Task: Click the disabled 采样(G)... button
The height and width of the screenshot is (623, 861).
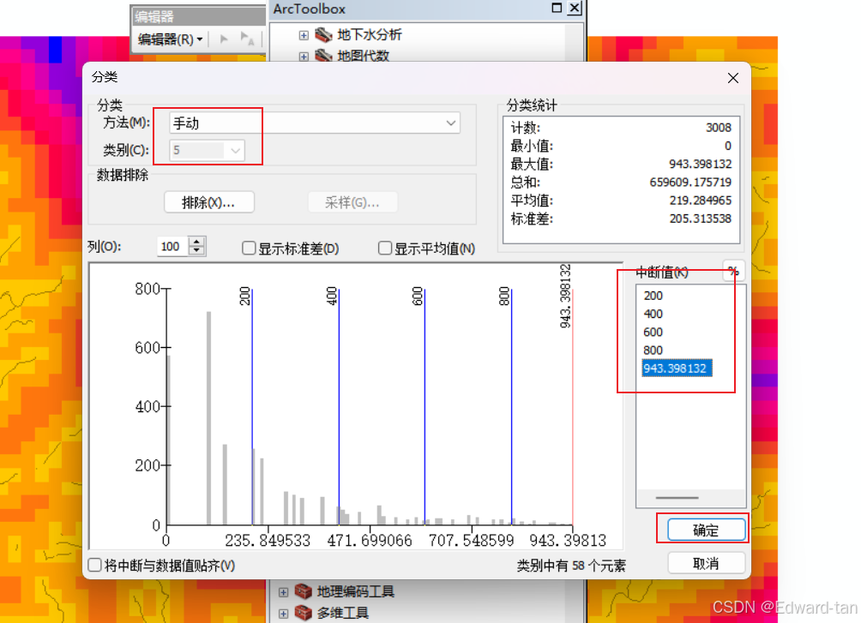Action: pyautogui.click(x=352, y=202)
